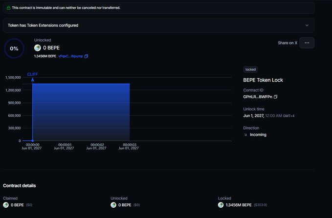This screenshot has height=218, width=332.
Task: Click the 'Incoming' direction text
Action: pos(258,134)
